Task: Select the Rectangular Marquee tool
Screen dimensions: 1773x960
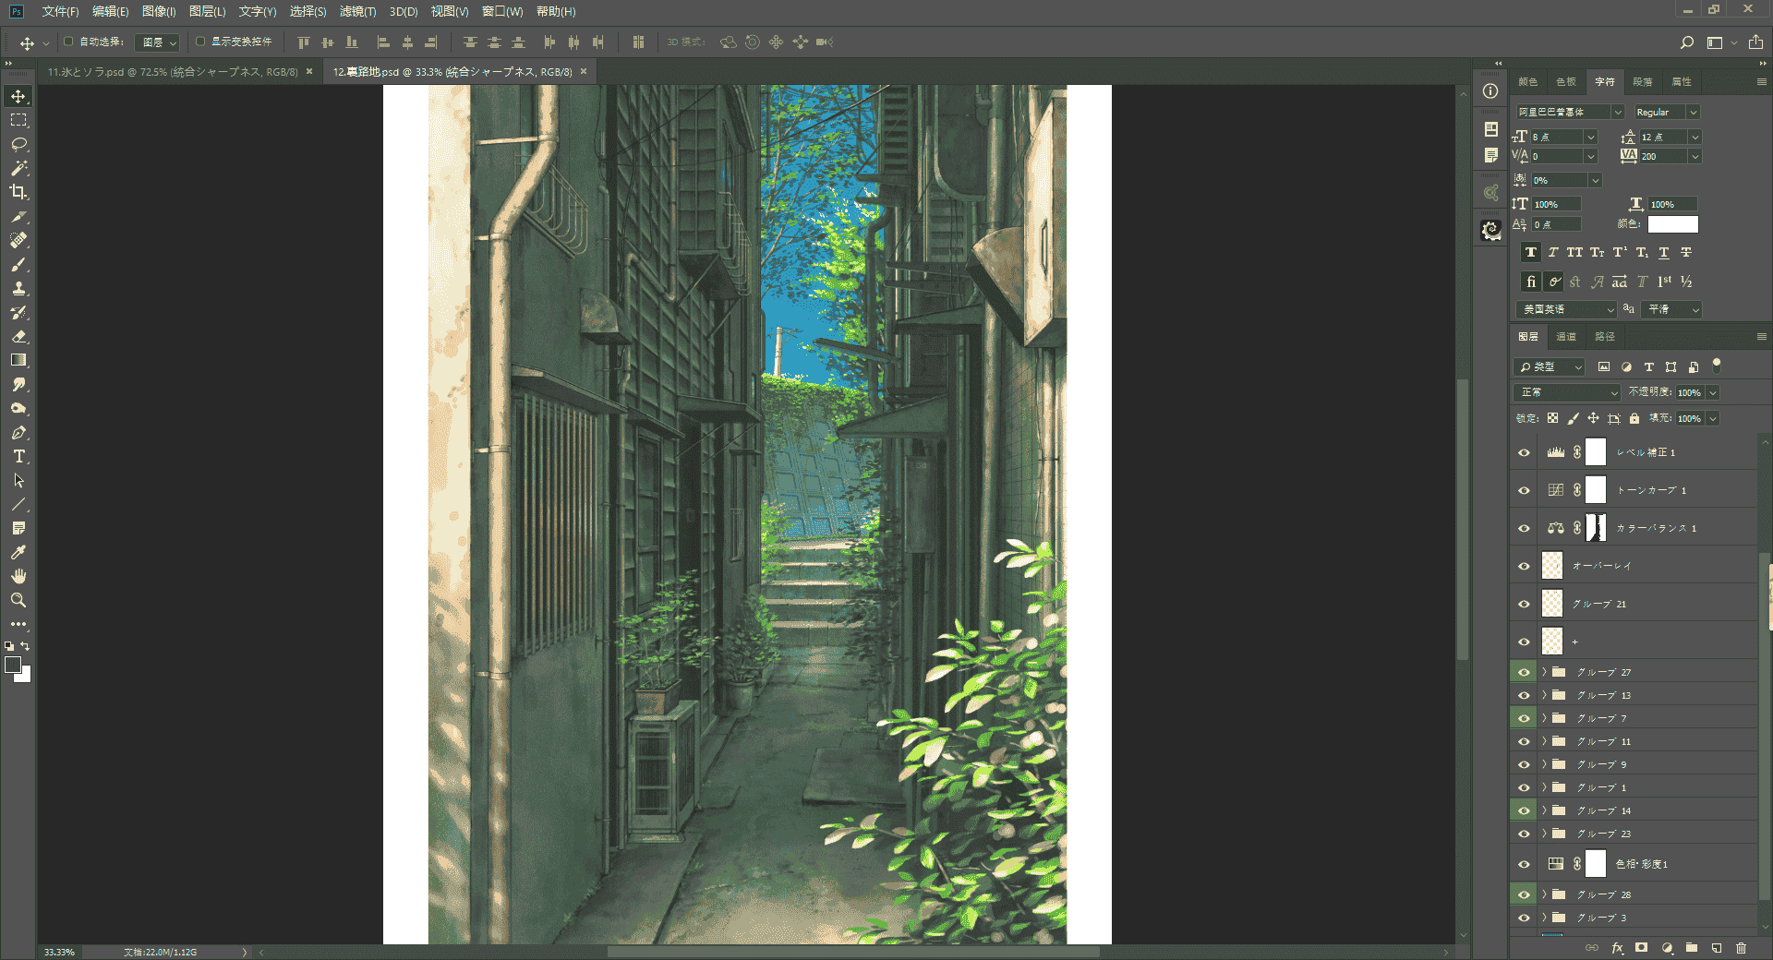Action: click(x=18, y=120)
